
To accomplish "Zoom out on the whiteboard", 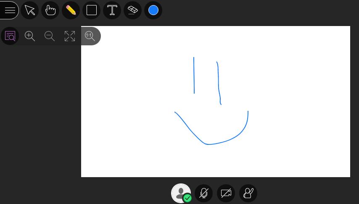I will pos(50,36).
